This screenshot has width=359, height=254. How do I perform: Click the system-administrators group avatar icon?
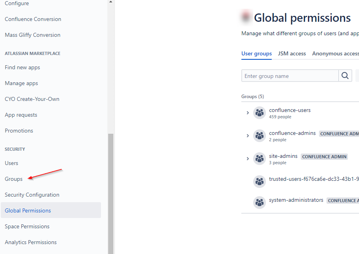click(260, 202)
